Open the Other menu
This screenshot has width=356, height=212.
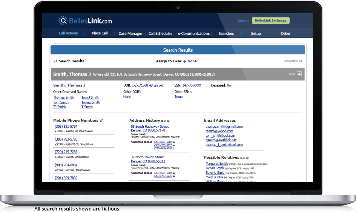285,33
